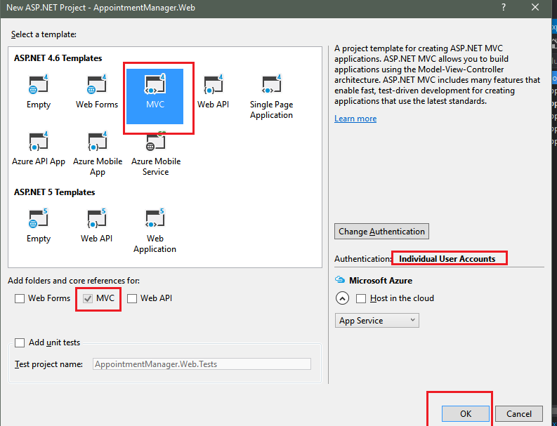Select the Empty ASP.NET 4.6 template
This screenshot has width=557, height=426.
[38, 92]
